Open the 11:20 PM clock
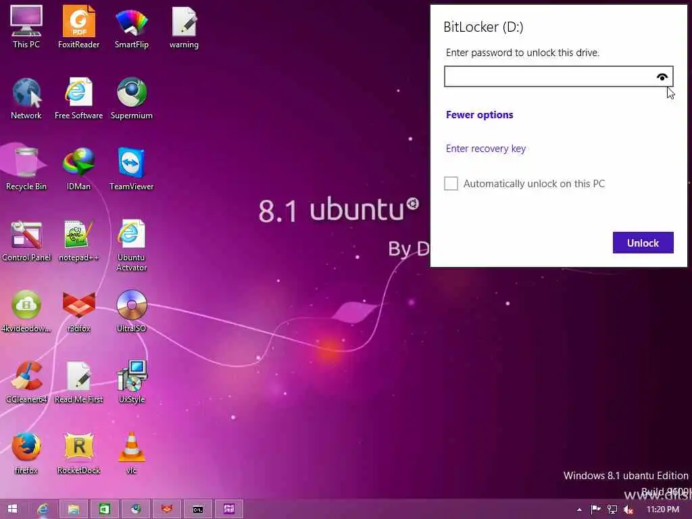Screen dimensions: 692x519 662,510
